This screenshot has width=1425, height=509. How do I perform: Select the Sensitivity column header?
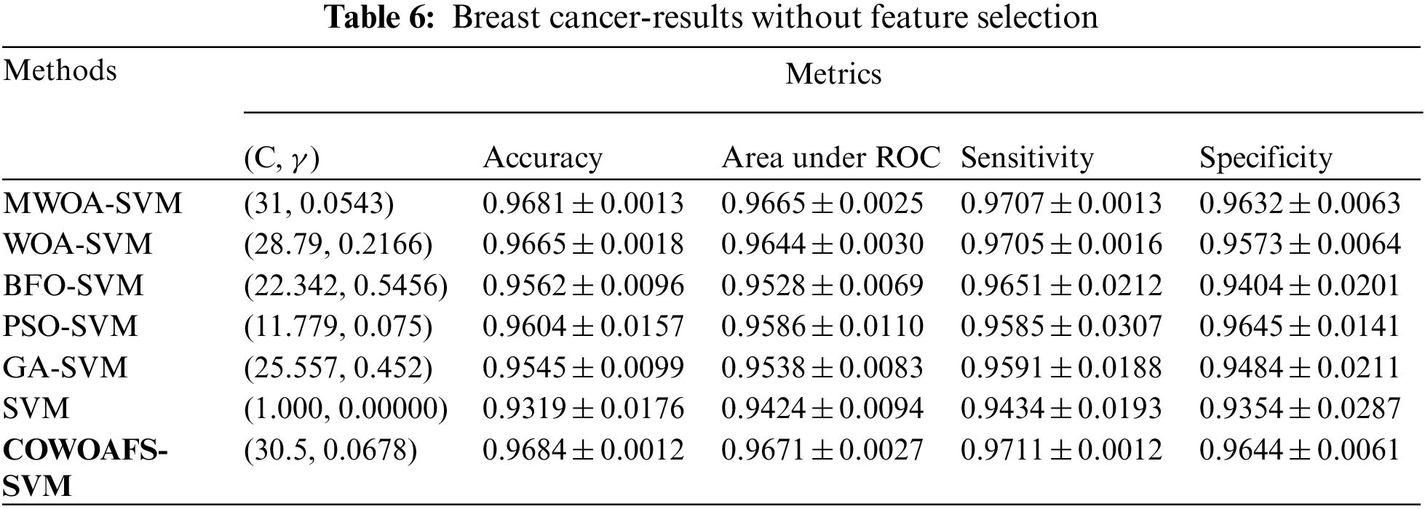coord(1027,159)
